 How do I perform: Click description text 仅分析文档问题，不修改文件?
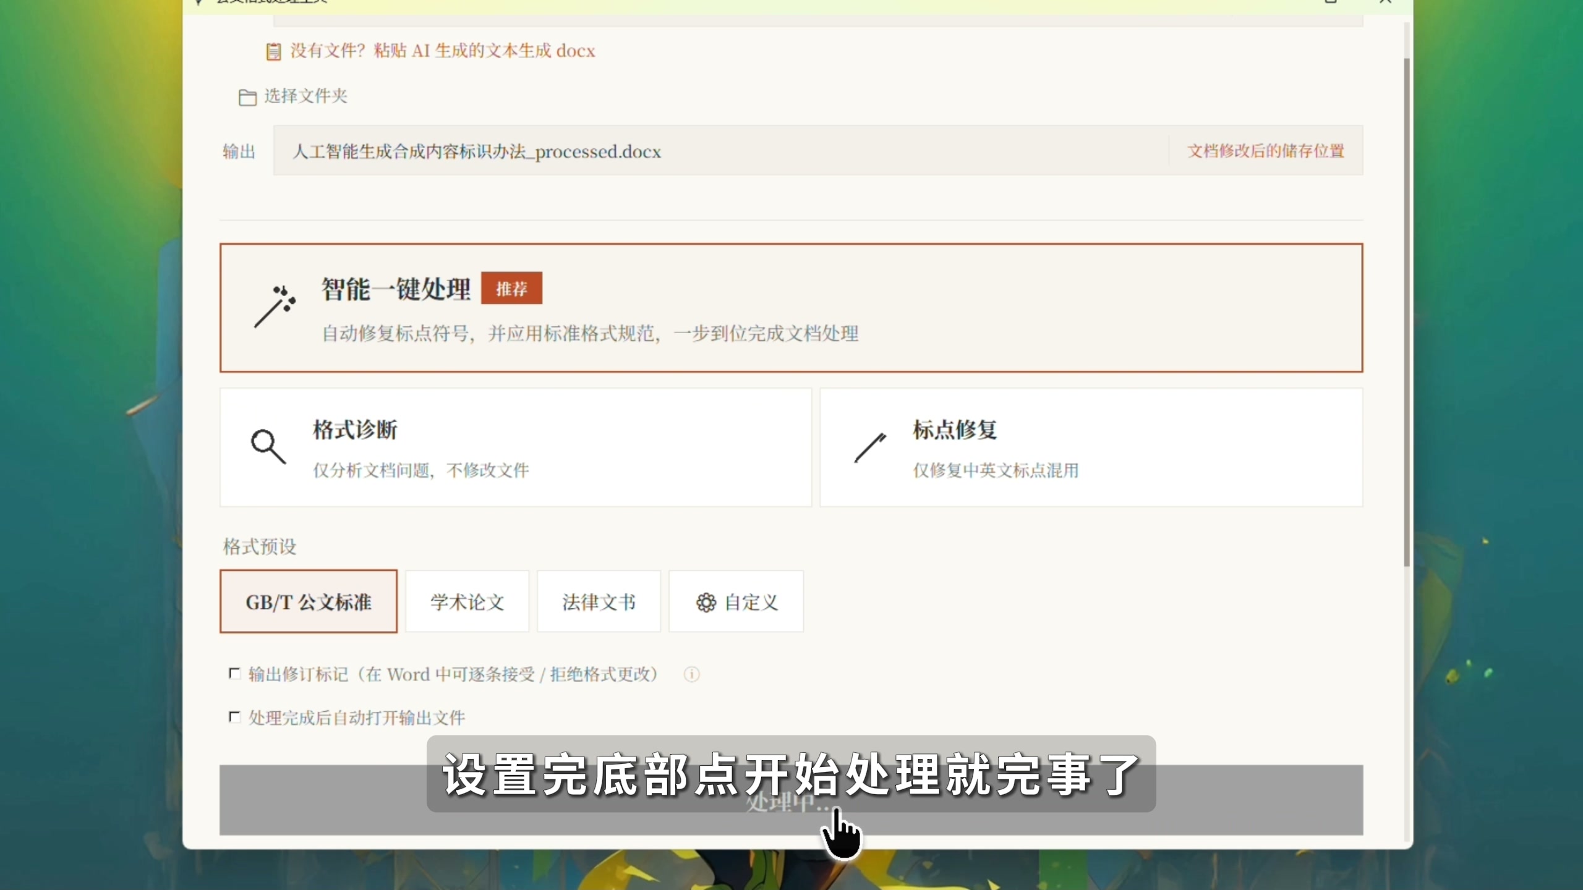[x=421, y=470]
